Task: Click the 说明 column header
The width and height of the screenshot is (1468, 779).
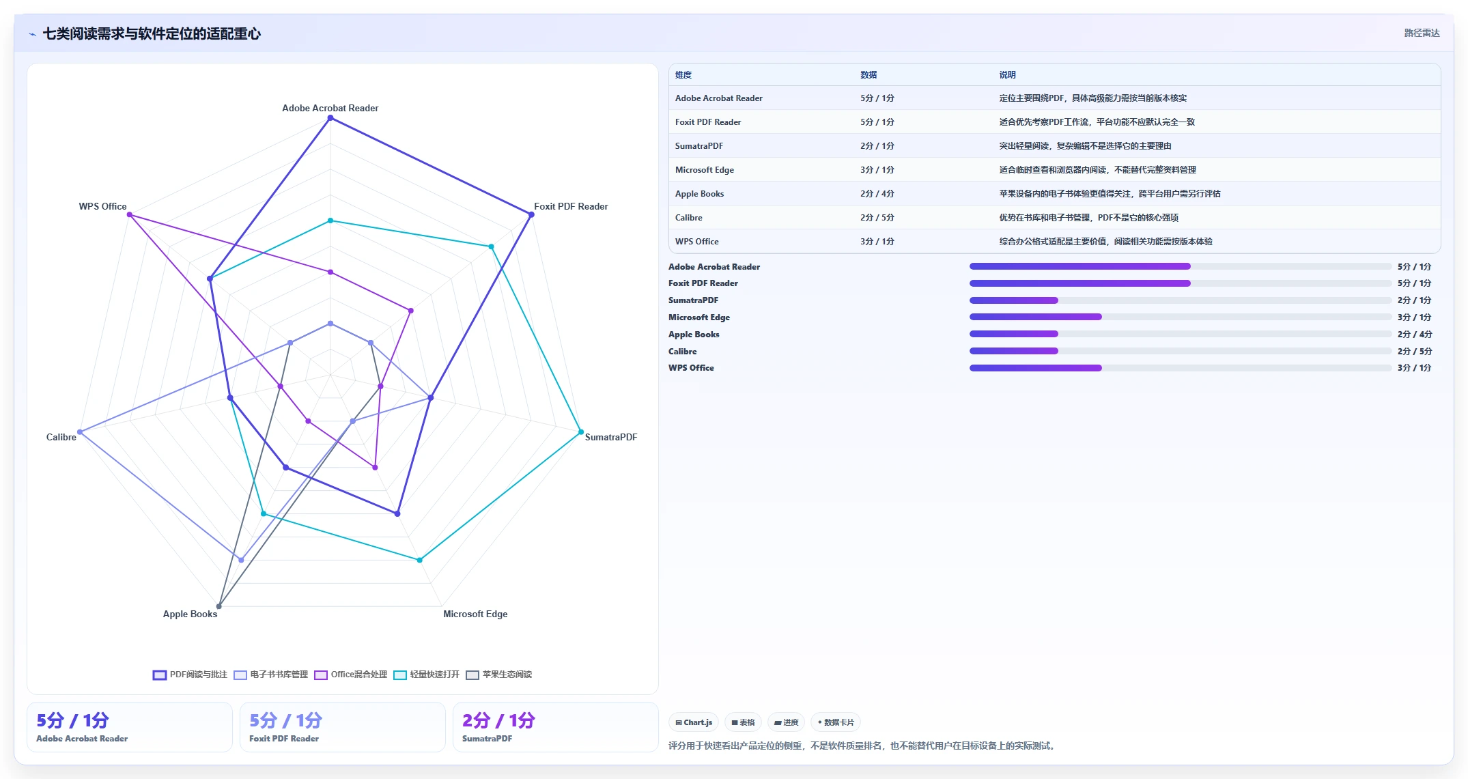Action: point(1008,75)
